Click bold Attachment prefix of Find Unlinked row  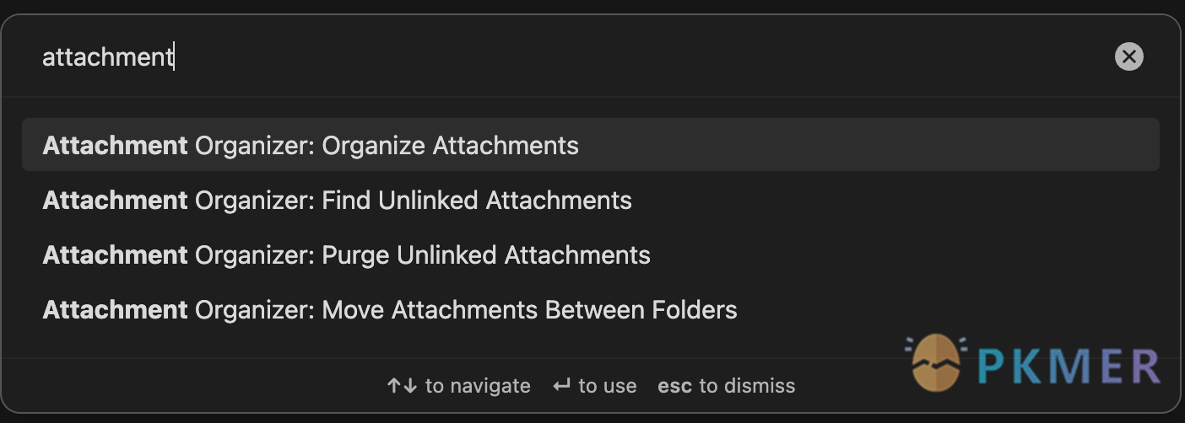click(115, 200)
